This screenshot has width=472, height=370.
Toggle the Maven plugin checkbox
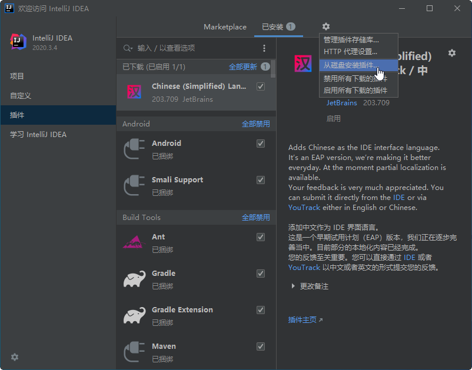(261, 346)
